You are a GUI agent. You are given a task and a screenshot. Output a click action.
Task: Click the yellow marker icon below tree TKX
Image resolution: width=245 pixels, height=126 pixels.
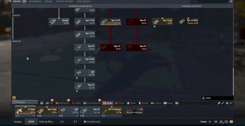point(77,78)
